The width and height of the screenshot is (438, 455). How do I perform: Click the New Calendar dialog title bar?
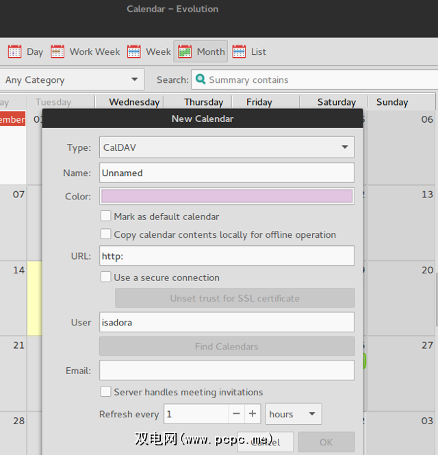[203, 119]
